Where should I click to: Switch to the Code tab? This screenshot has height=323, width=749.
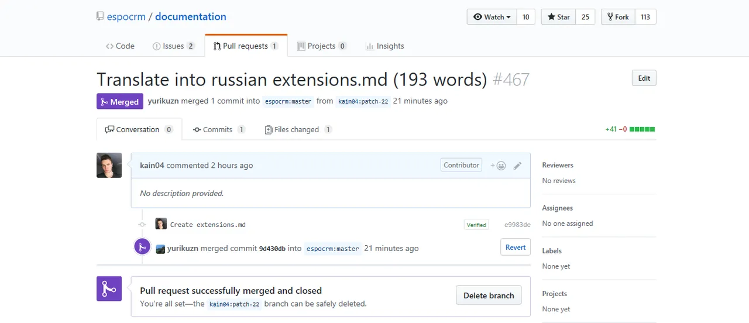[x=120, y=46]
